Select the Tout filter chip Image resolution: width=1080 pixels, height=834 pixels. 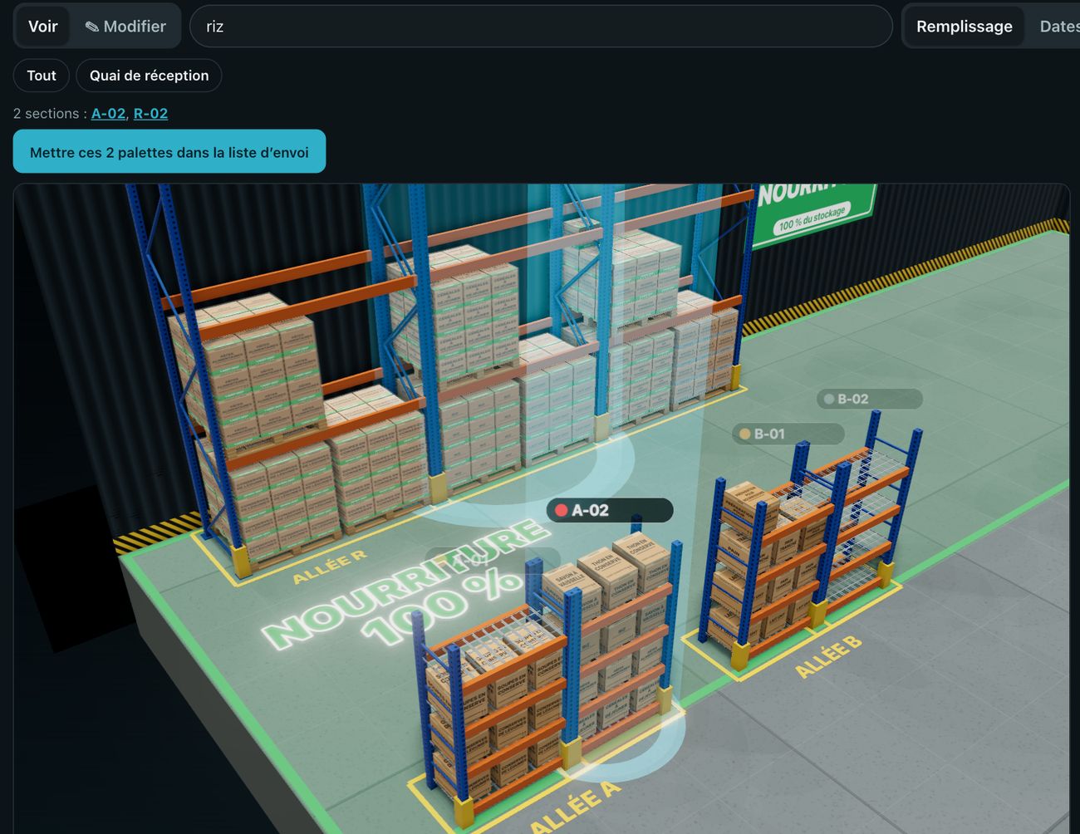pyautogui.click(x=42, y=76)
